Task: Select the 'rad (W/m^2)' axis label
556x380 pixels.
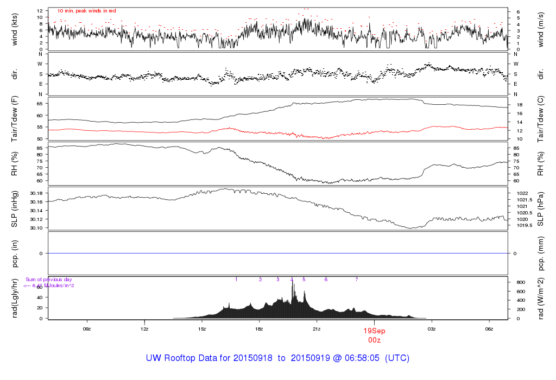Action: point(541,298)
